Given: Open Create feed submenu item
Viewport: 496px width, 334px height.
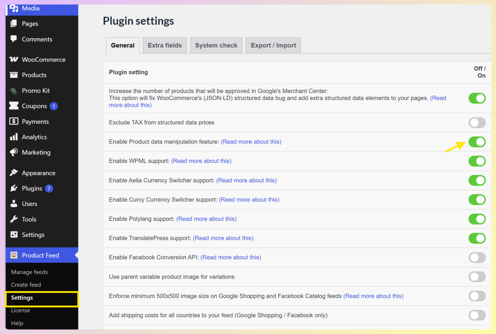Looking at the screenshot, I should (26, 284).
